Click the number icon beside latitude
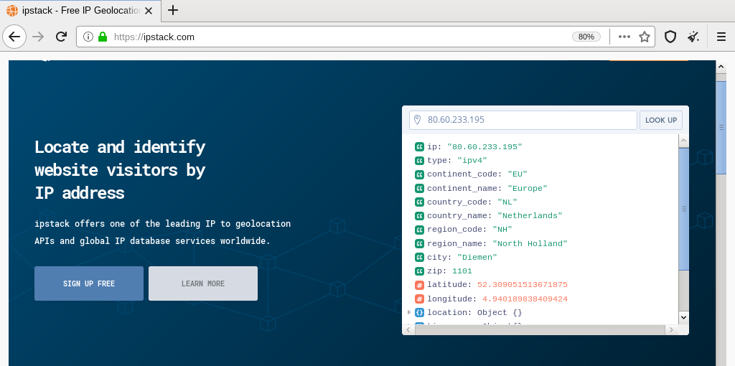Image resolution: width=735 pixels, height=366 pixels. tap(419, 285)
